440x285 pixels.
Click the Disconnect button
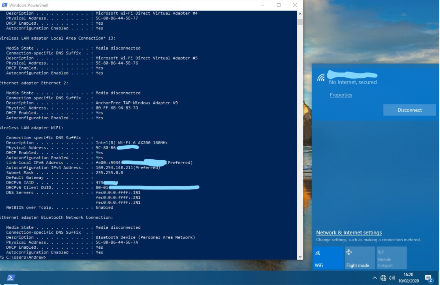410,110
